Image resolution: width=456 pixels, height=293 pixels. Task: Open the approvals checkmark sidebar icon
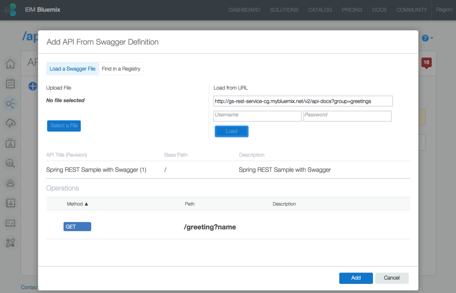pos(10,223)
